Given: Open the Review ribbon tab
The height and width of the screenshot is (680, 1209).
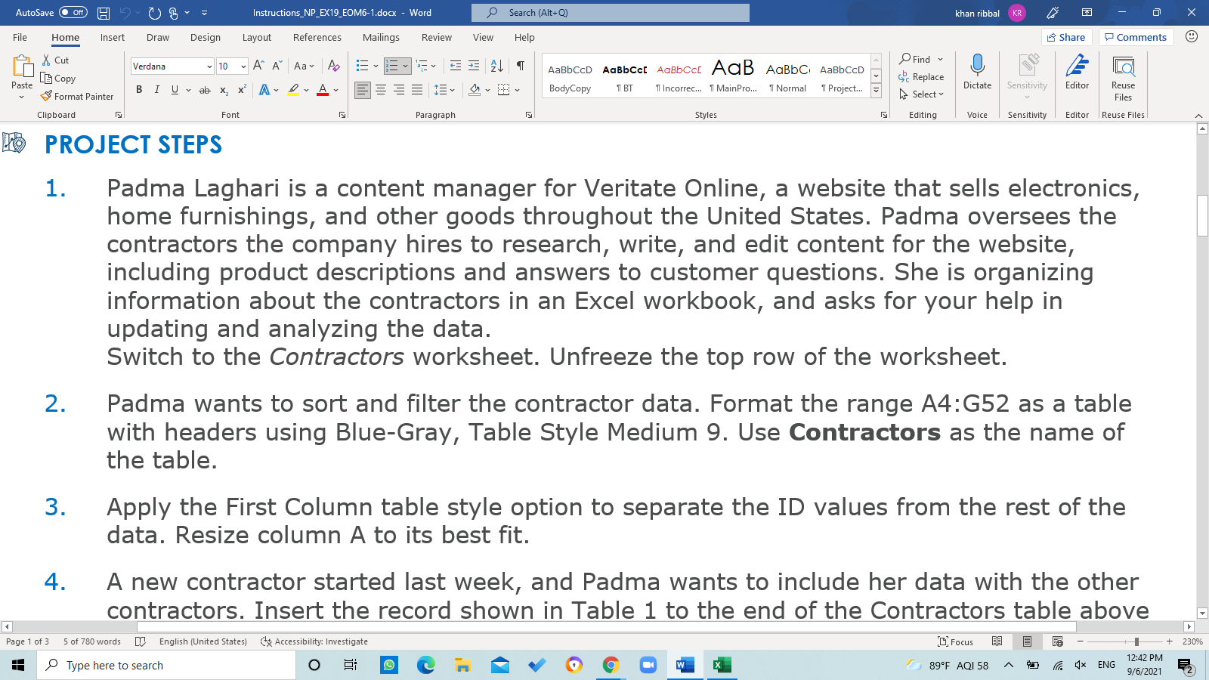Looking at the screenshot, I should coord(436,37).
